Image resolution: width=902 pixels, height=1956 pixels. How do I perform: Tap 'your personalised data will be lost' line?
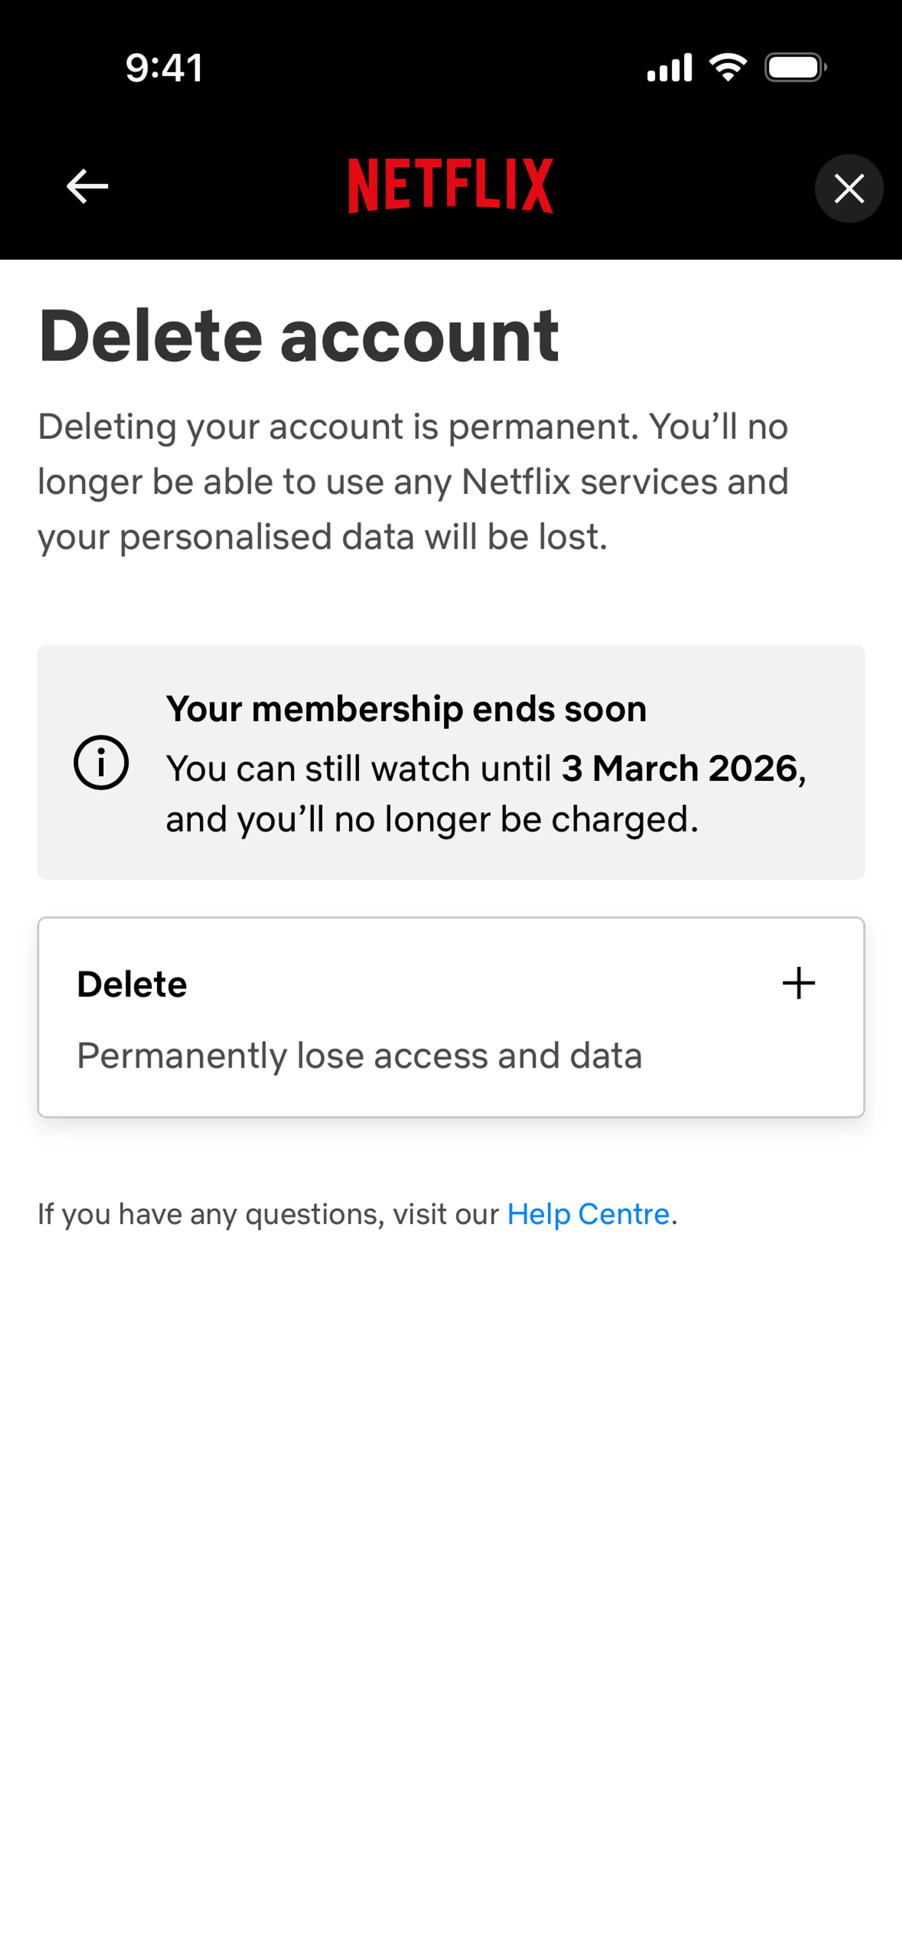[x=323, y=537]
